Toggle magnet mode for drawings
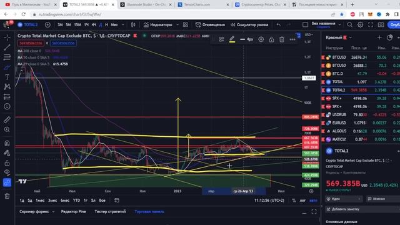400x225 pixels. pos(7,143)
